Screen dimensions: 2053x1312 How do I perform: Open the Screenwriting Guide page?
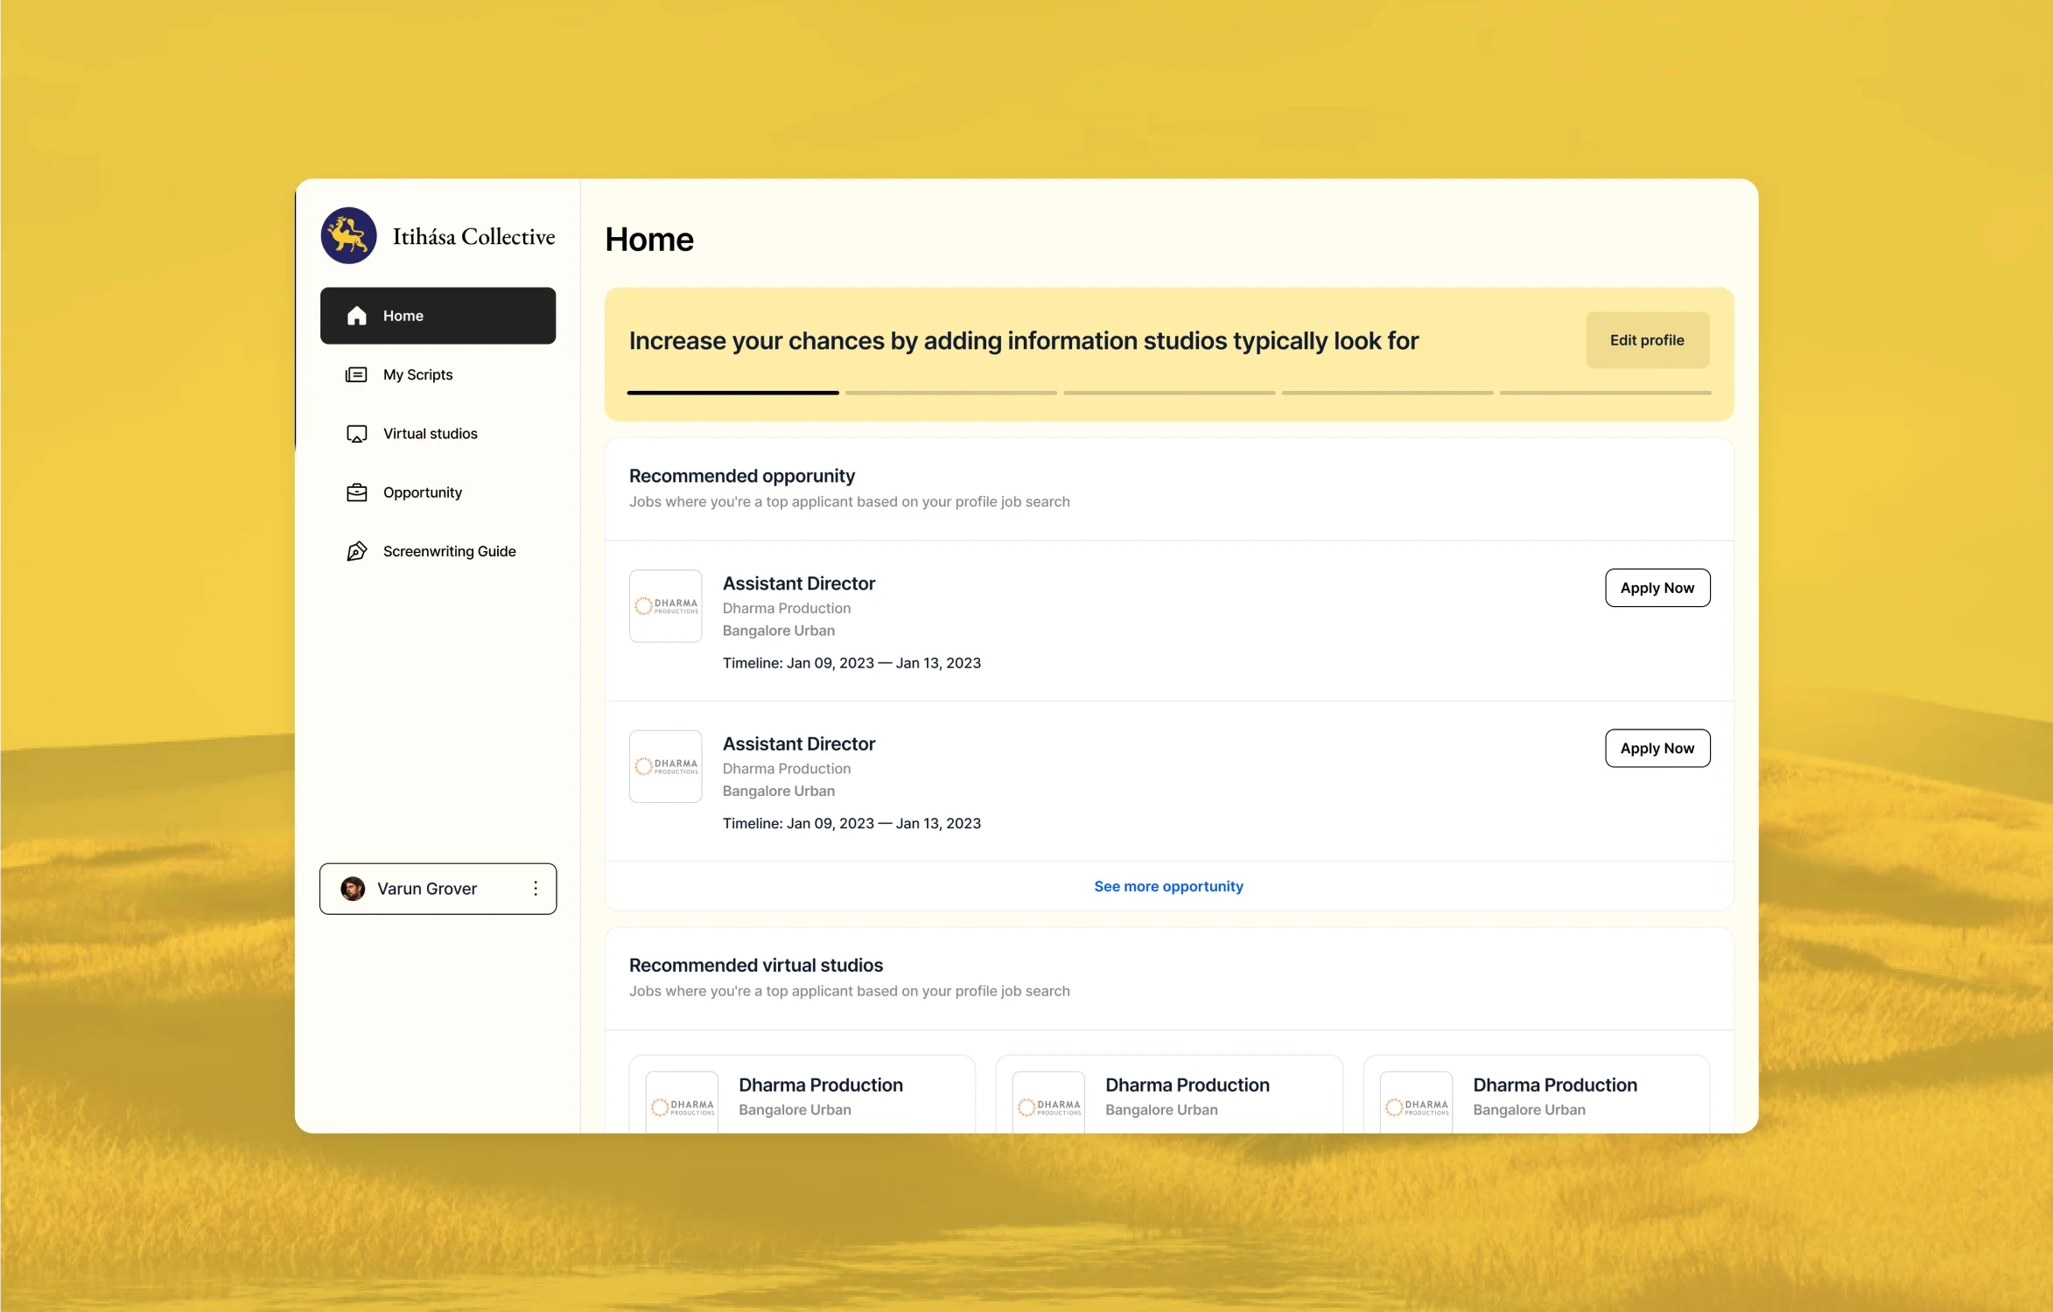(x=449, y=551)
